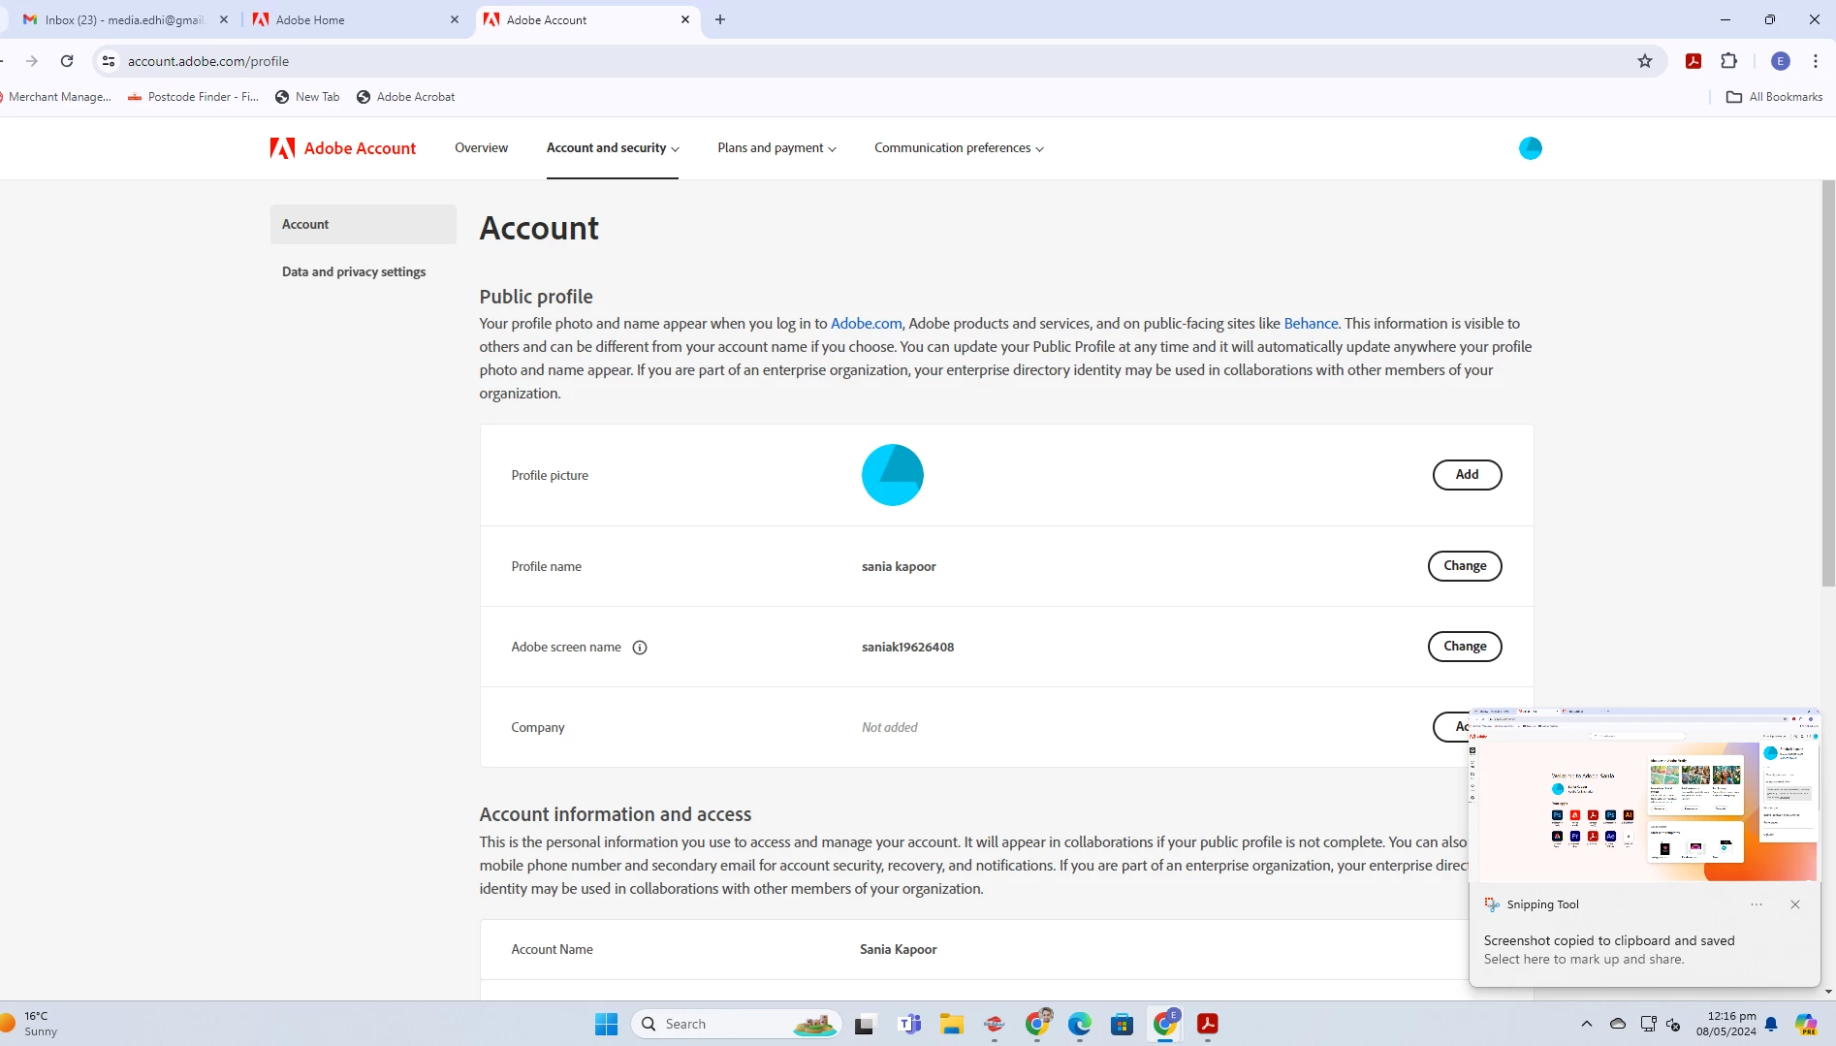Open the Postcode Finder bookmark
The image size is (1836, 1046).
(x=193, y=97)
